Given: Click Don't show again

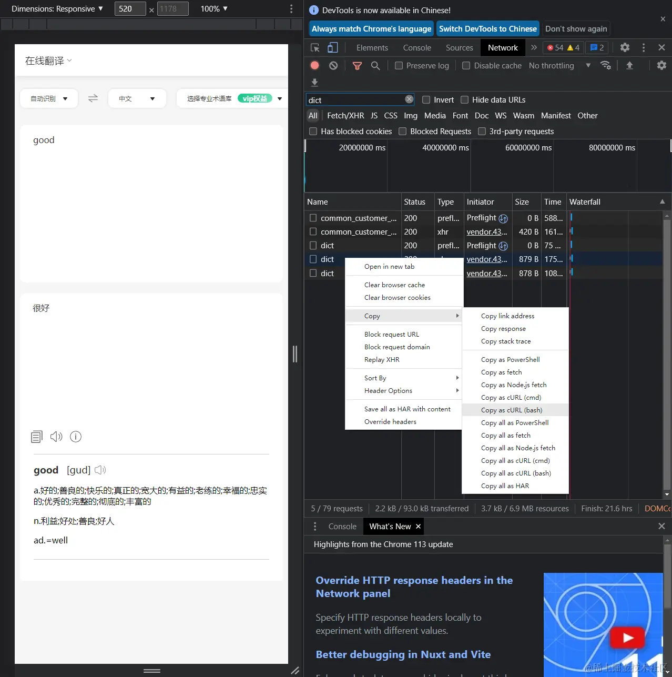Looking at the screenshot, I should (x=576, y=29).
